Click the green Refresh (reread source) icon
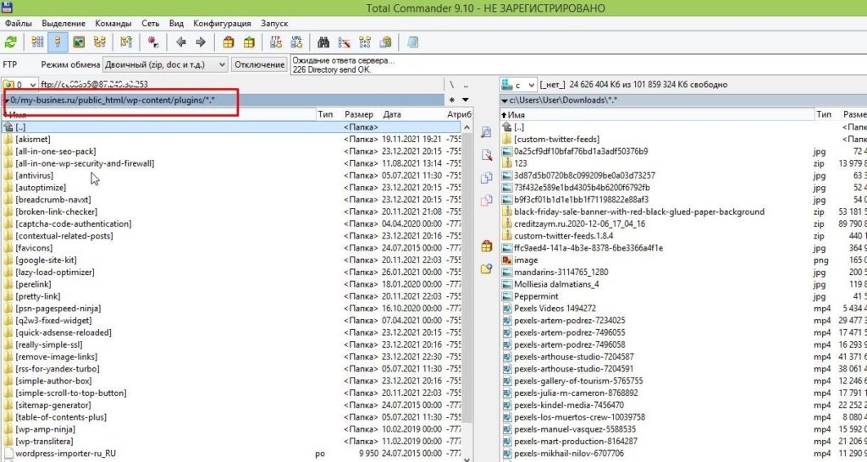This screenshot has height=462, width=867. click(x=10, y=41)
